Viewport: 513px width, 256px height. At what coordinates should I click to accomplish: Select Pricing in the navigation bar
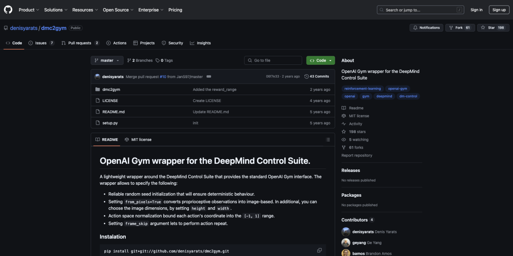click(175, 9)
